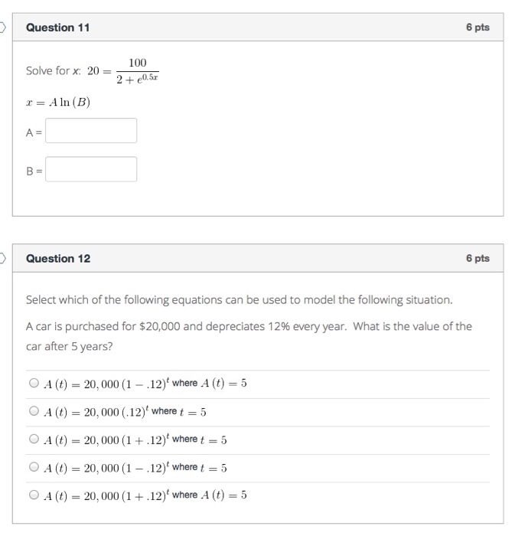This screenshot has height=536, width=512.
Task: Click the x = A ln(B) expression
Action: pyautogui.click(x=58, y=102)
